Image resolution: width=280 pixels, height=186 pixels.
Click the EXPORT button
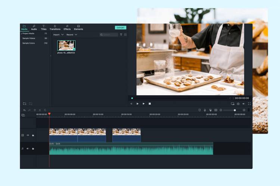tap(121, 28)
